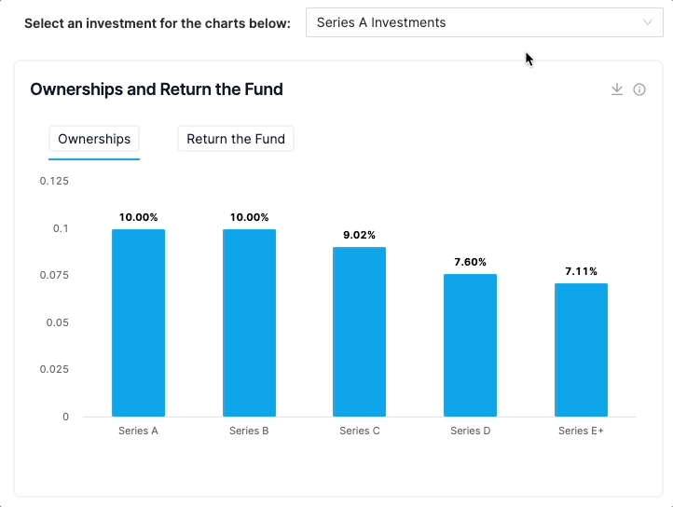Click the Series A x-axis label
This screenshot has width=673, height=507.
[138, 432]
